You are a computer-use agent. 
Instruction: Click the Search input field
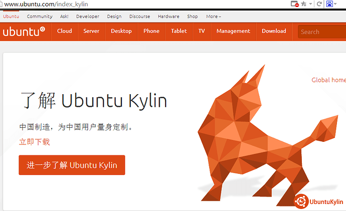coord(322,32)
